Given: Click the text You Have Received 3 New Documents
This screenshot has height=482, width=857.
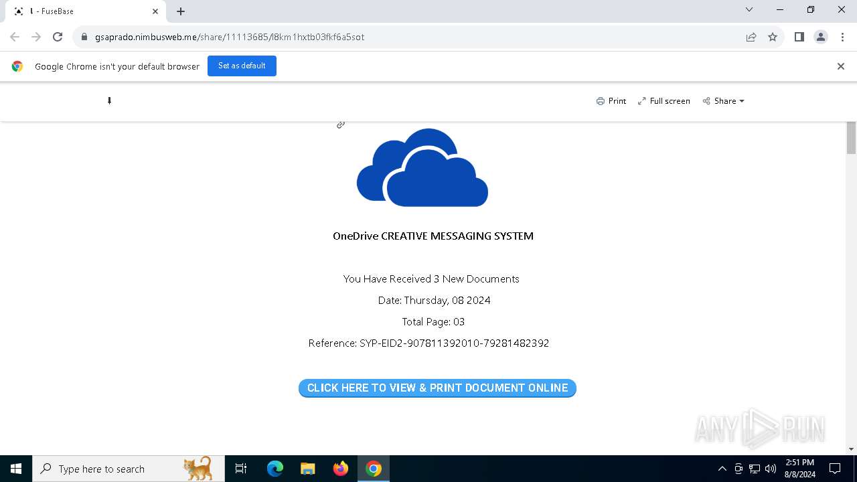Looking at the screenshot, I should click(x=431, y=278).
